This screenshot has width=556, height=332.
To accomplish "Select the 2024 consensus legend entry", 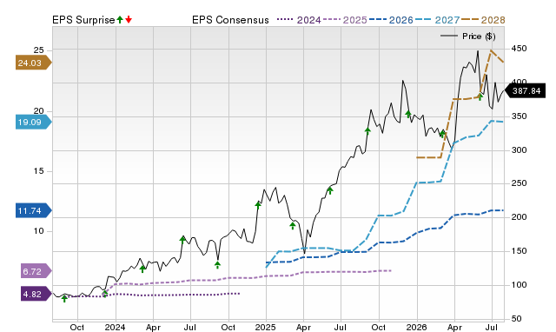I will coord(299,20).
